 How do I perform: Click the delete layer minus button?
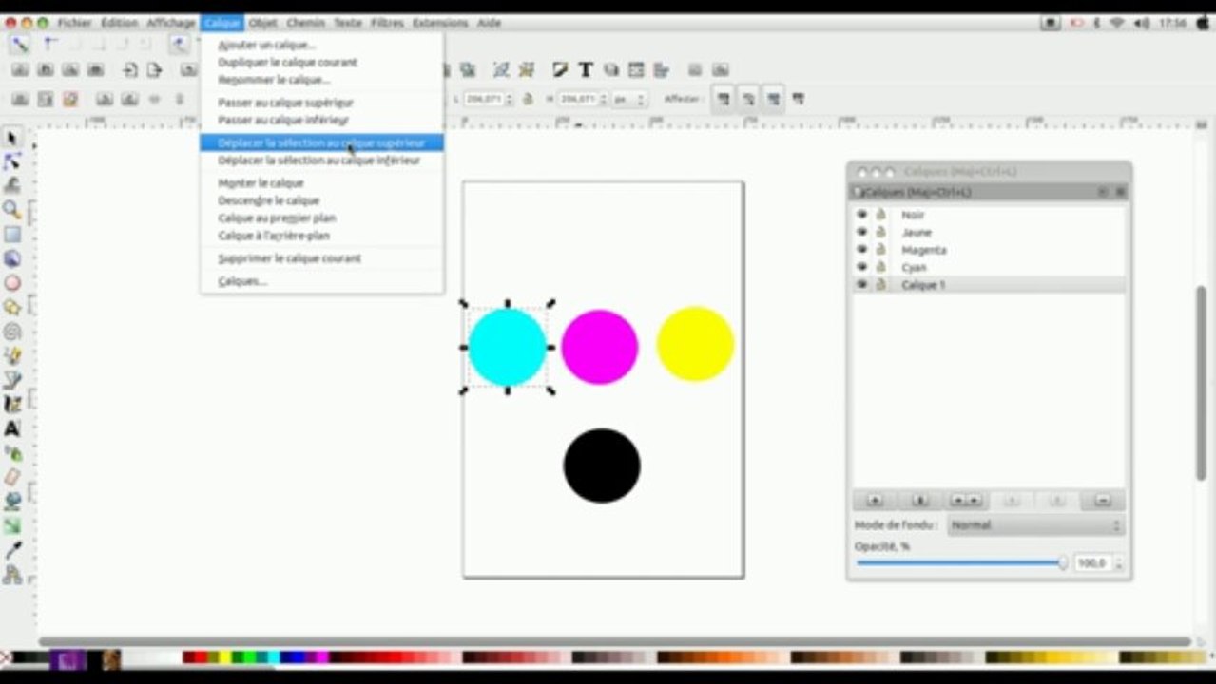1103,501
